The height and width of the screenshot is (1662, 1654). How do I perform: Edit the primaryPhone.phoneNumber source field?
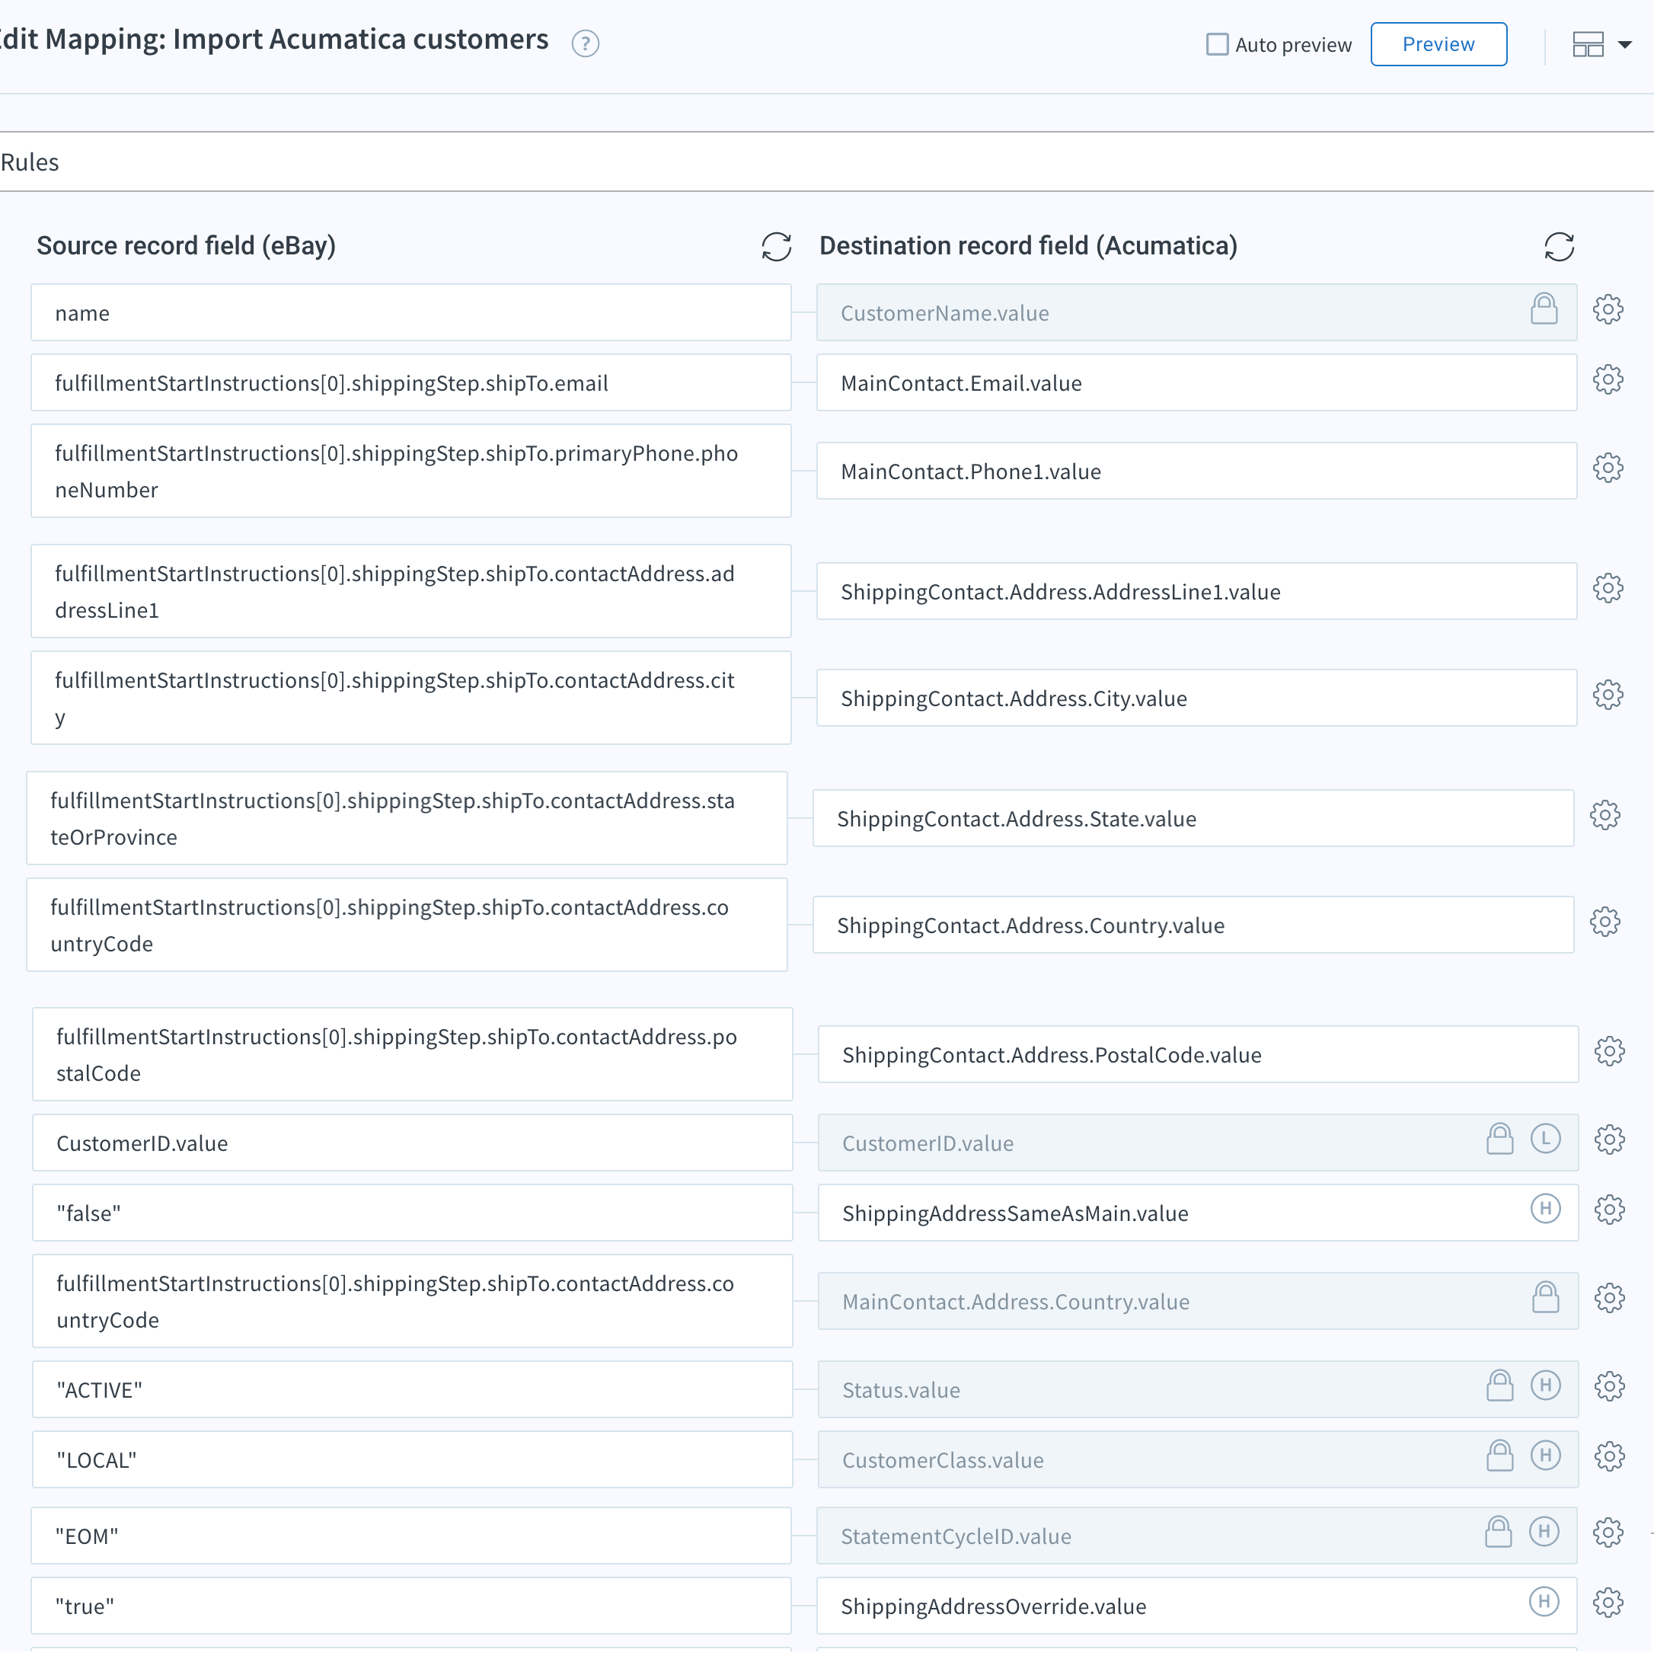410,471
